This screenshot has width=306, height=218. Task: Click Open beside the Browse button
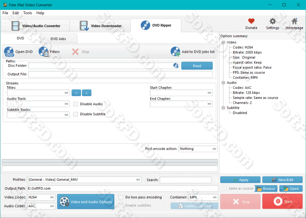(291, 189)
